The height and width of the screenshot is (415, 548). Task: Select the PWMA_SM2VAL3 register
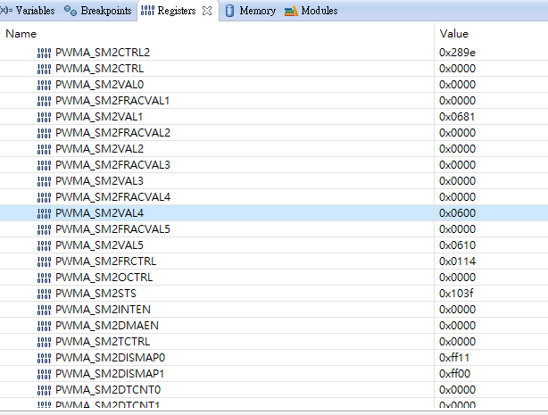point(99,181)
